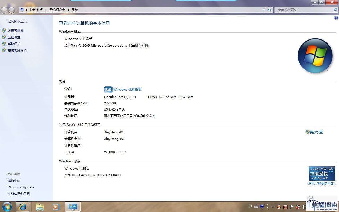Image resolution: width=339 pixels, height=212 pixels.
Task: Click the refresh button beside the address bar
Action: point(270,10)
